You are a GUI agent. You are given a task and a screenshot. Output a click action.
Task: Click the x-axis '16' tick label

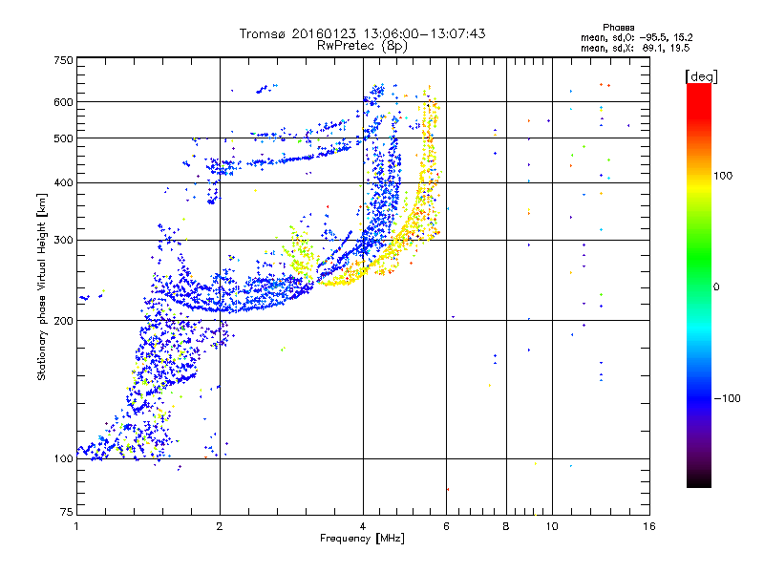(649, 526)
